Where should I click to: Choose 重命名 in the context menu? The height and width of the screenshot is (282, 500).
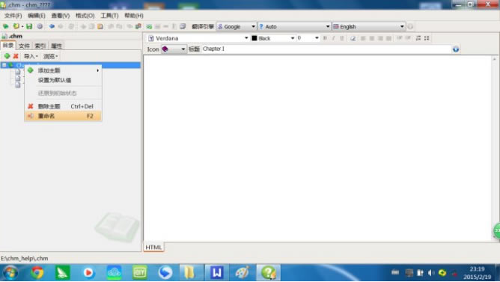point(63,116)
